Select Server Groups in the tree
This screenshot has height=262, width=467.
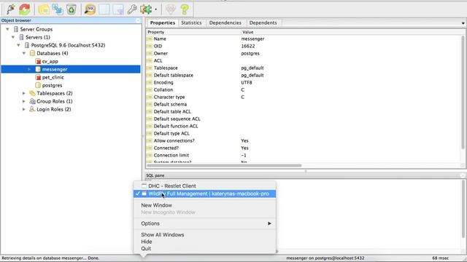point(36,29)
